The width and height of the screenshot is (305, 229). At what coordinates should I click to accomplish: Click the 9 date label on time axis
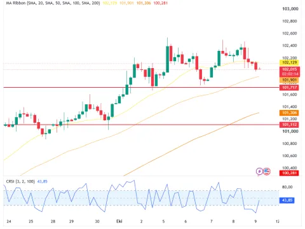pyautogui.click(x=255, y=221)
